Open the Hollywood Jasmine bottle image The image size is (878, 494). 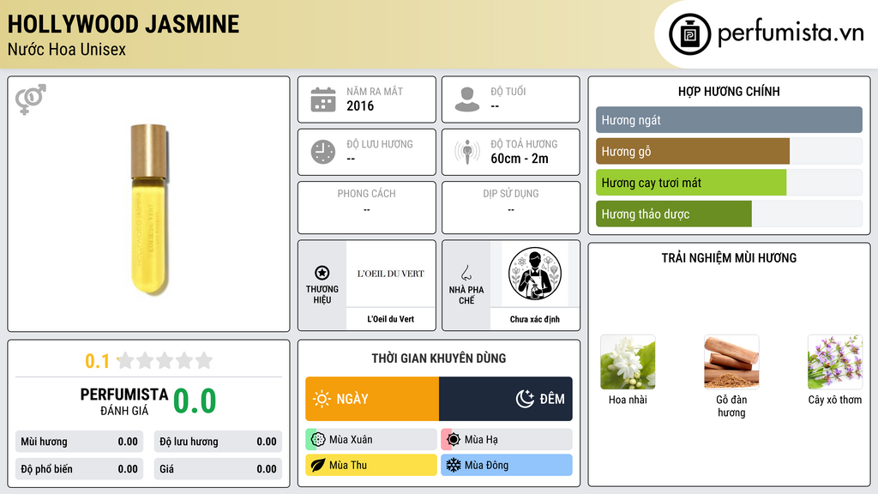(149, 209)
